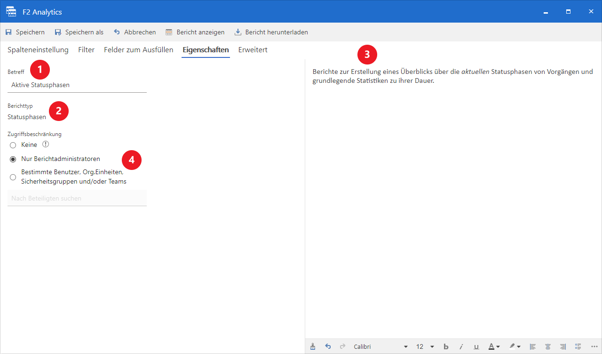Open the Erweitert tab
The width and height of the screenshot is (602, 354).
tap(253, 49)
